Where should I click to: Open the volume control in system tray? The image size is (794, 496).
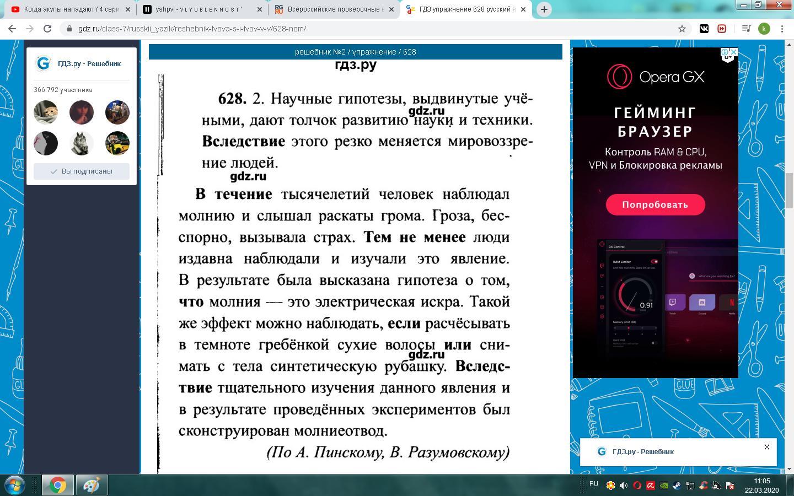pyautogui.click(x=624, y=486)
